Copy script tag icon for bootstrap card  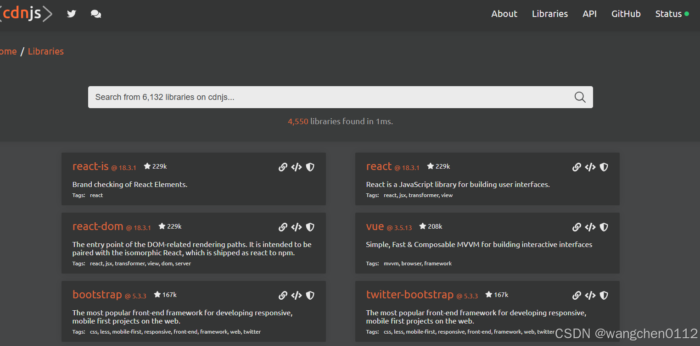click(297, 296)
